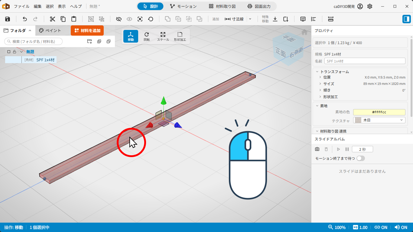Open the dimension line dropdown arrow
Image resolution: width=413 pixels, height=232 pixels.
point(250,19)
